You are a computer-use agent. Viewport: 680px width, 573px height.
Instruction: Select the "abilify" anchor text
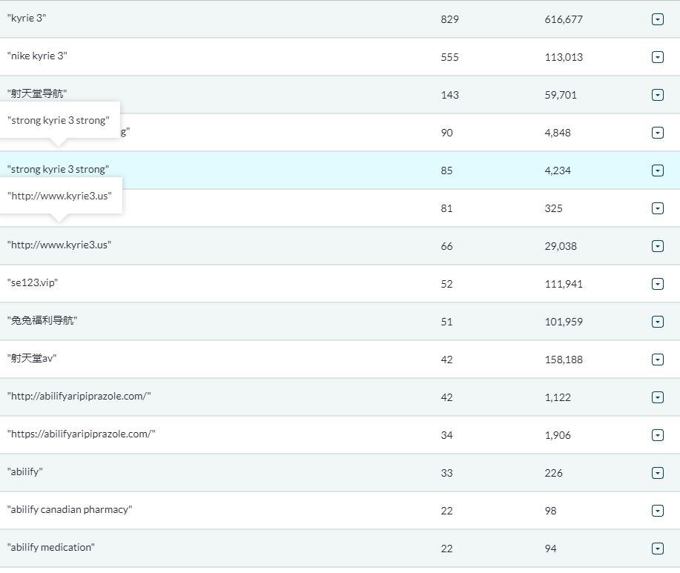24,471
